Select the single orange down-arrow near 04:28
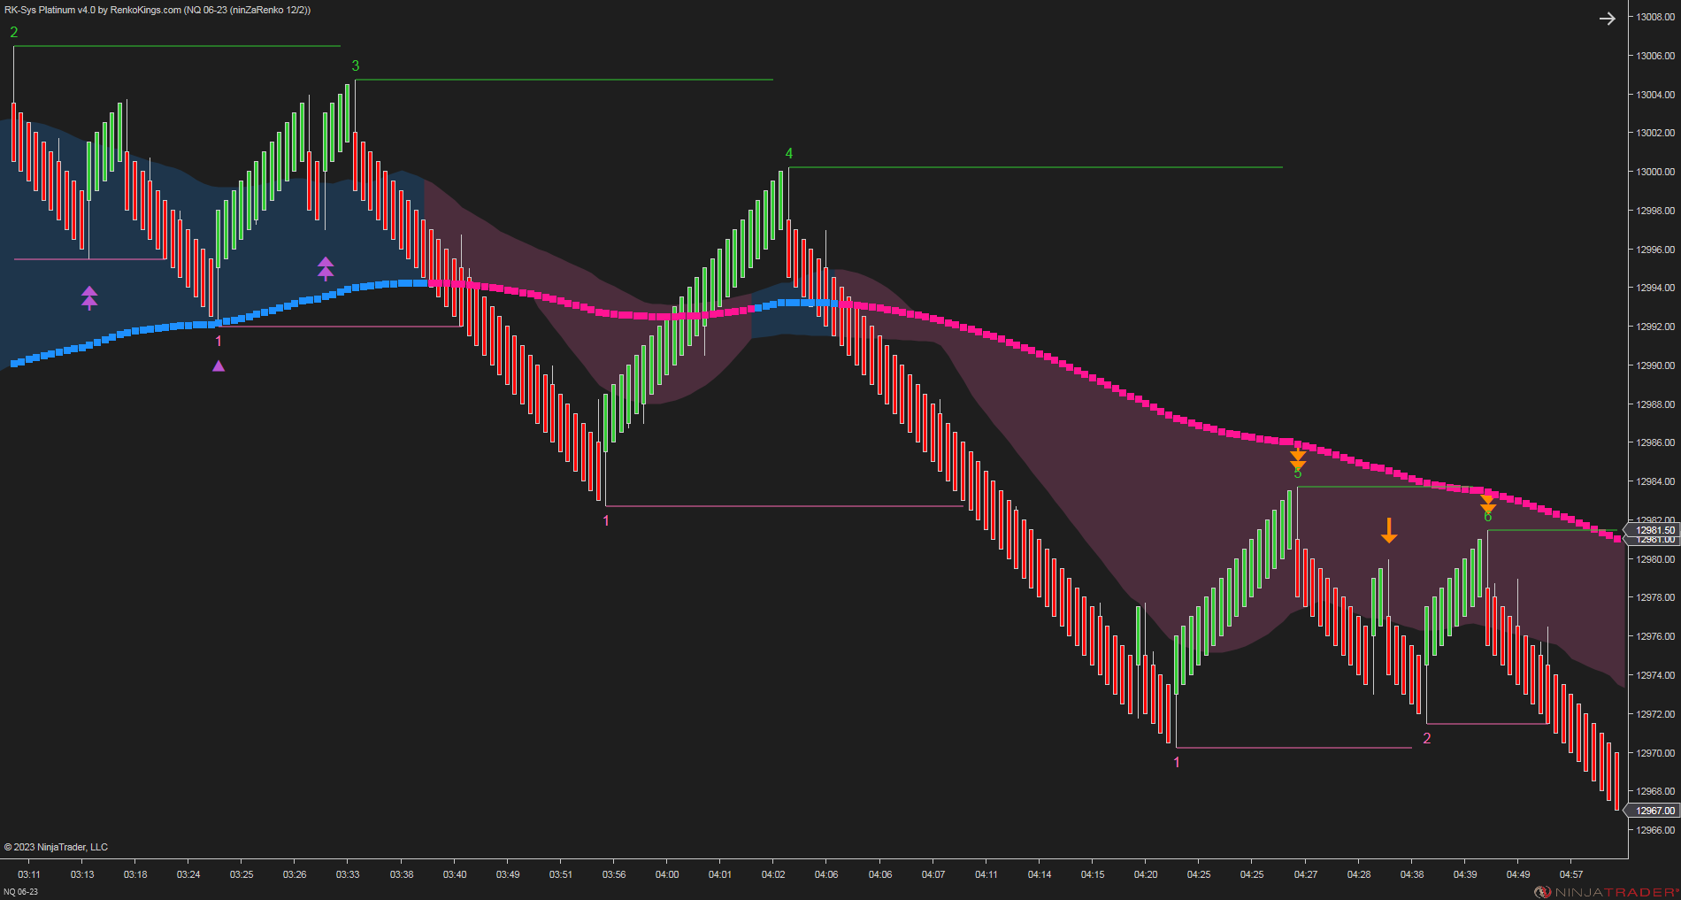This screenshot has width=1681, height=900. tap(1390, 531)
